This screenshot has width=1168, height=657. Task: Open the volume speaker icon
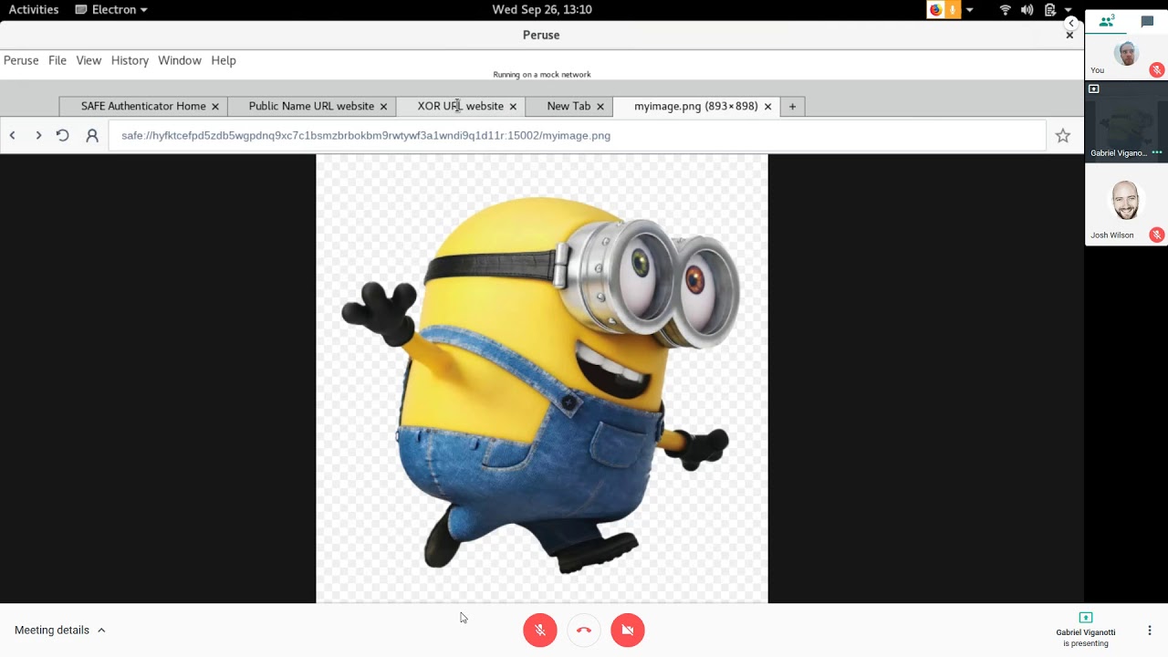pos(1027,9)
